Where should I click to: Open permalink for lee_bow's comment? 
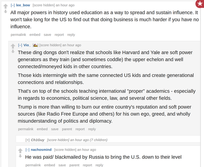click(x=18, y=35)
